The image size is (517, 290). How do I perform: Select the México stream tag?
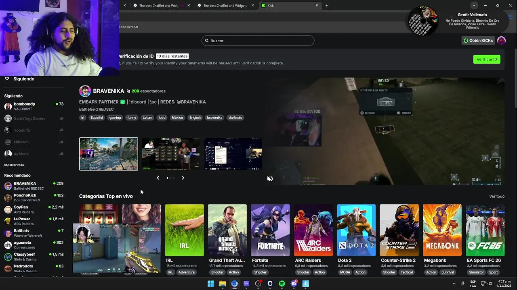(177, 118)
